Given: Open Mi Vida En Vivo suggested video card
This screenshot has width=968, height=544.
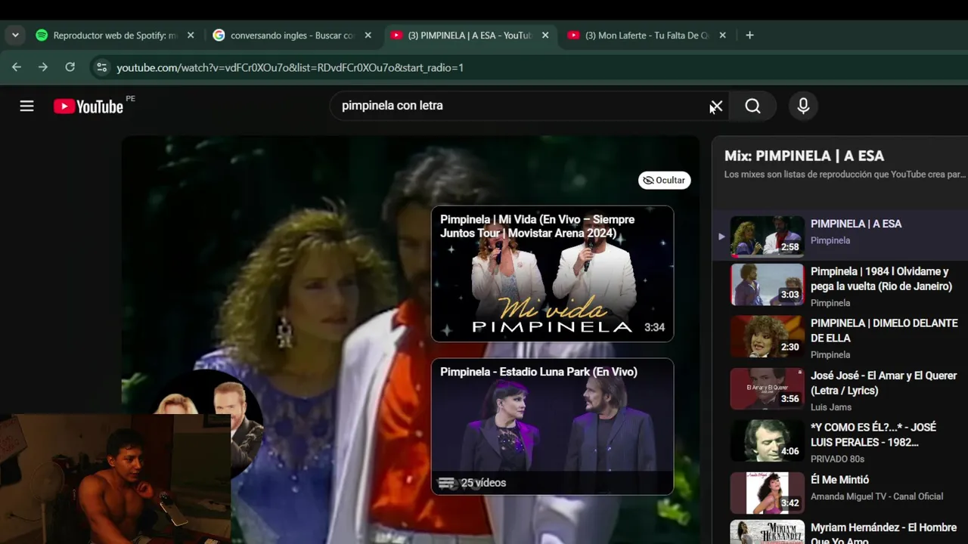Looking at the screenshot, I should click(552, 274).
